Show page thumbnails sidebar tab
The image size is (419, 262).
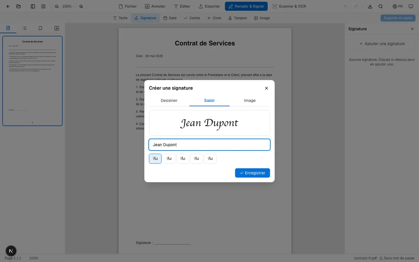click(8, 28)
